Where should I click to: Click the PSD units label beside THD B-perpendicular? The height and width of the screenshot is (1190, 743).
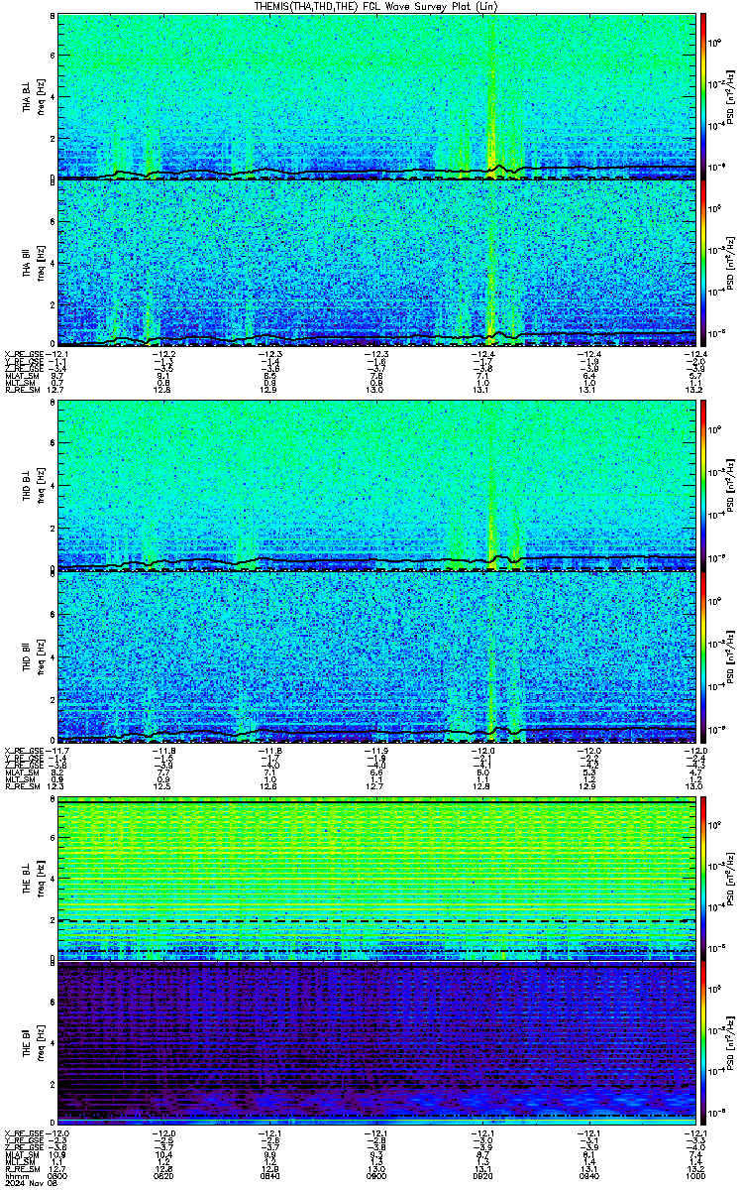point(730,486)
